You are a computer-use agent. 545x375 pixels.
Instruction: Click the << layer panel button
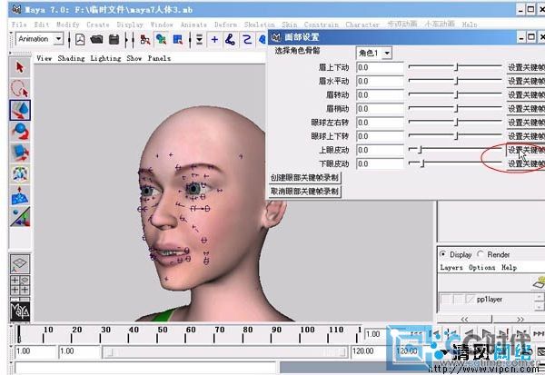tap(464, 319)
